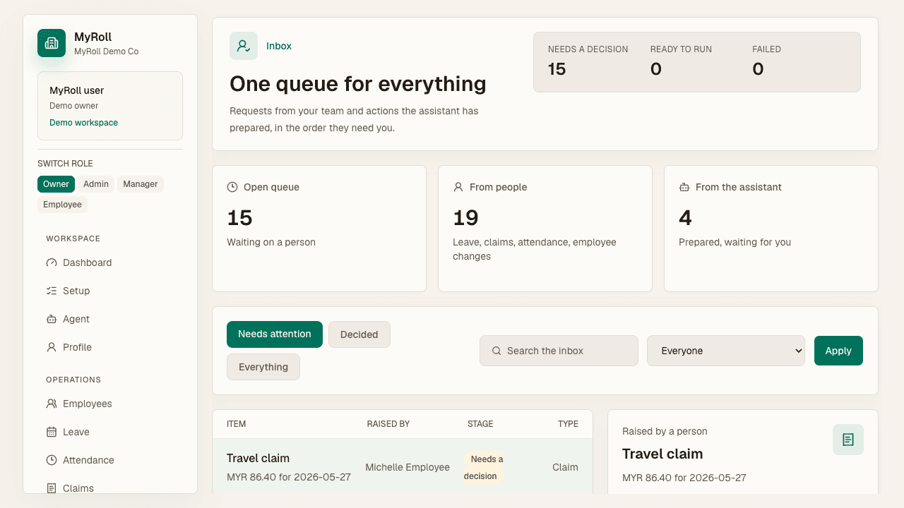Switch role to Employee
Viewport: 904px width, 508px height.
pyautogui.click(x=62, y=205)
